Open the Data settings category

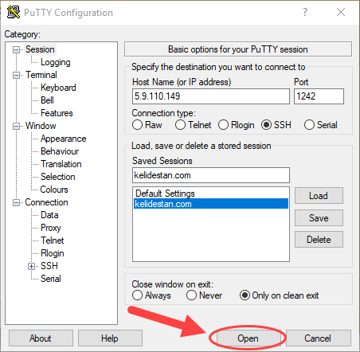(49, 215)
